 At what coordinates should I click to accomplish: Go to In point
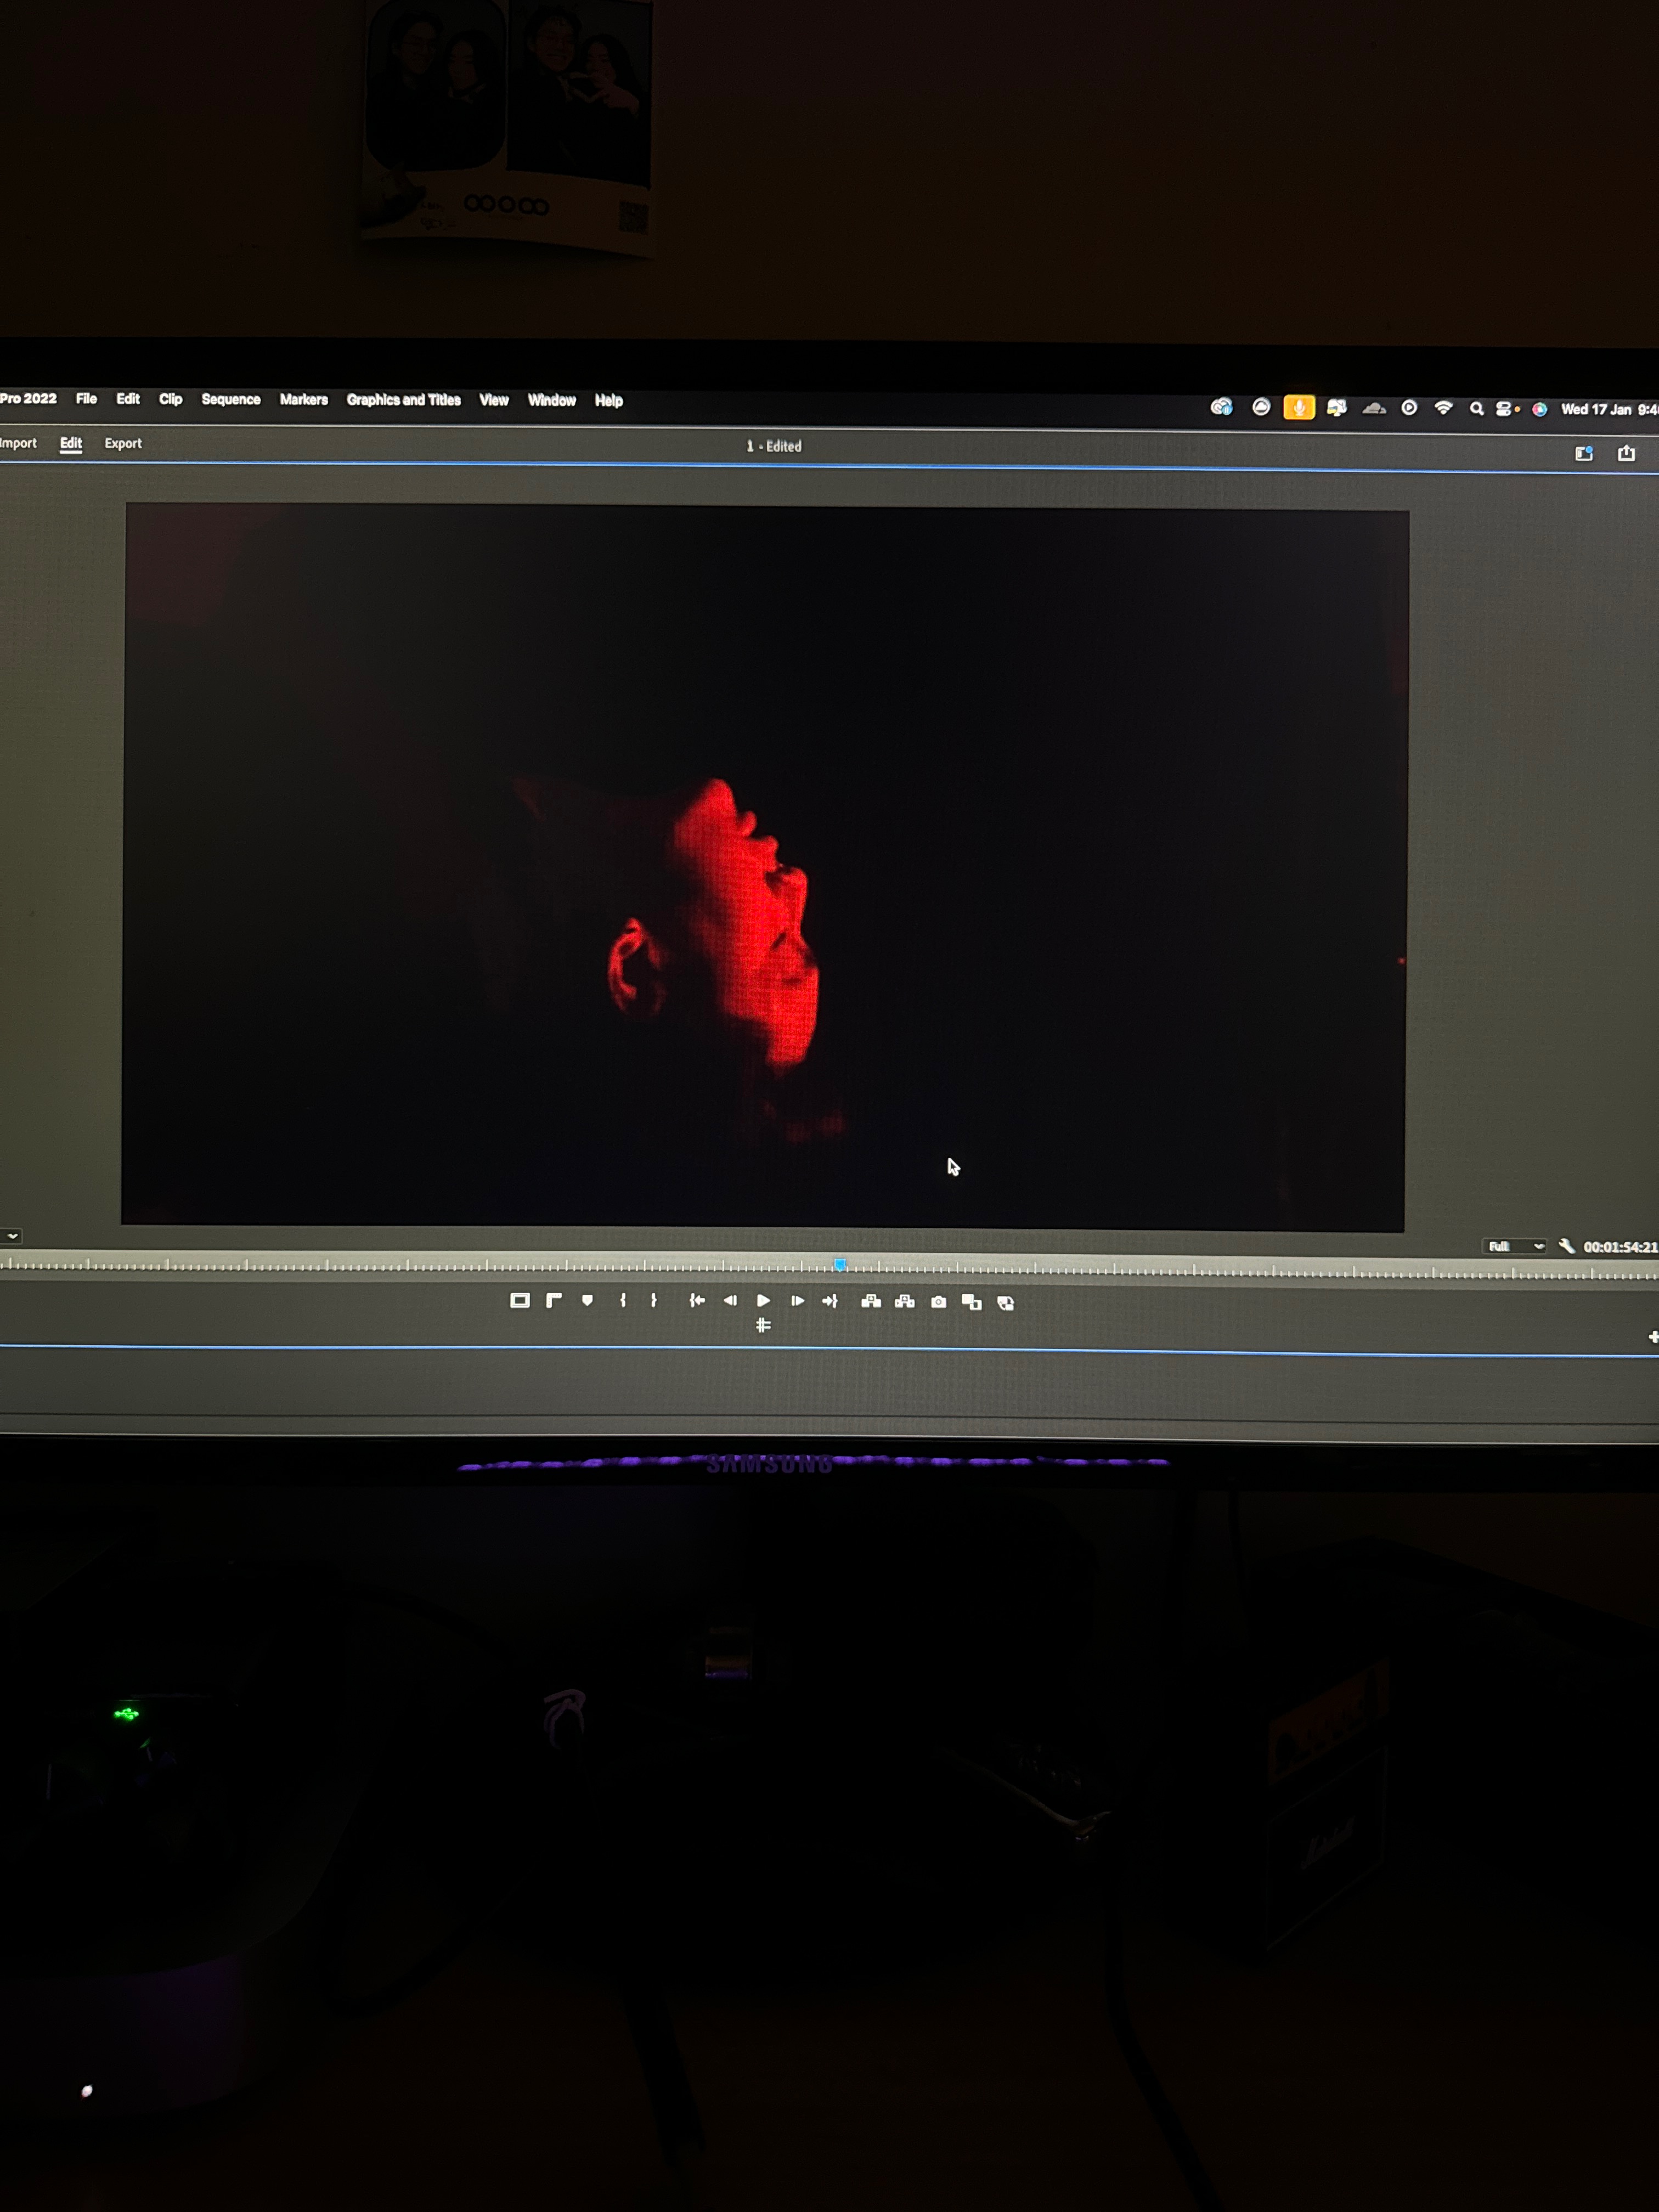697,1300
